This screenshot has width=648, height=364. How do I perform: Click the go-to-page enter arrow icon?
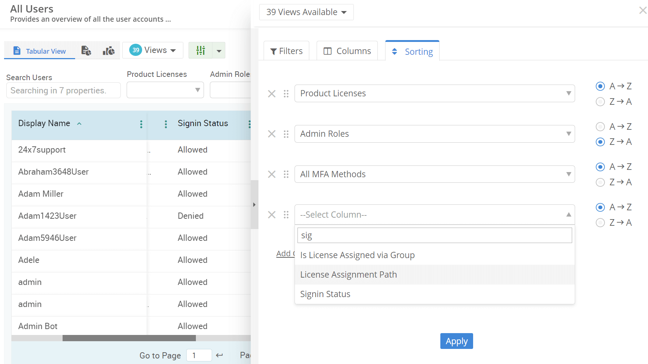219,355
